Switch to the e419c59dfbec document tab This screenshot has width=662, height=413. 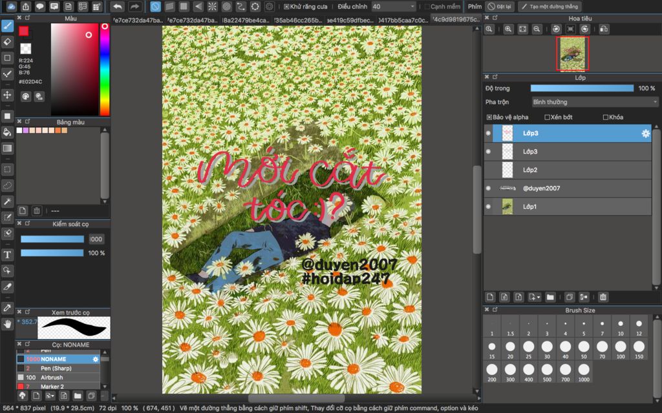coord(350,20)
